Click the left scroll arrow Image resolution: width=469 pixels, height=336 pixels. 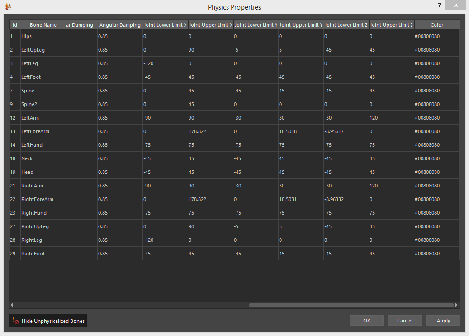coord(12,305)
